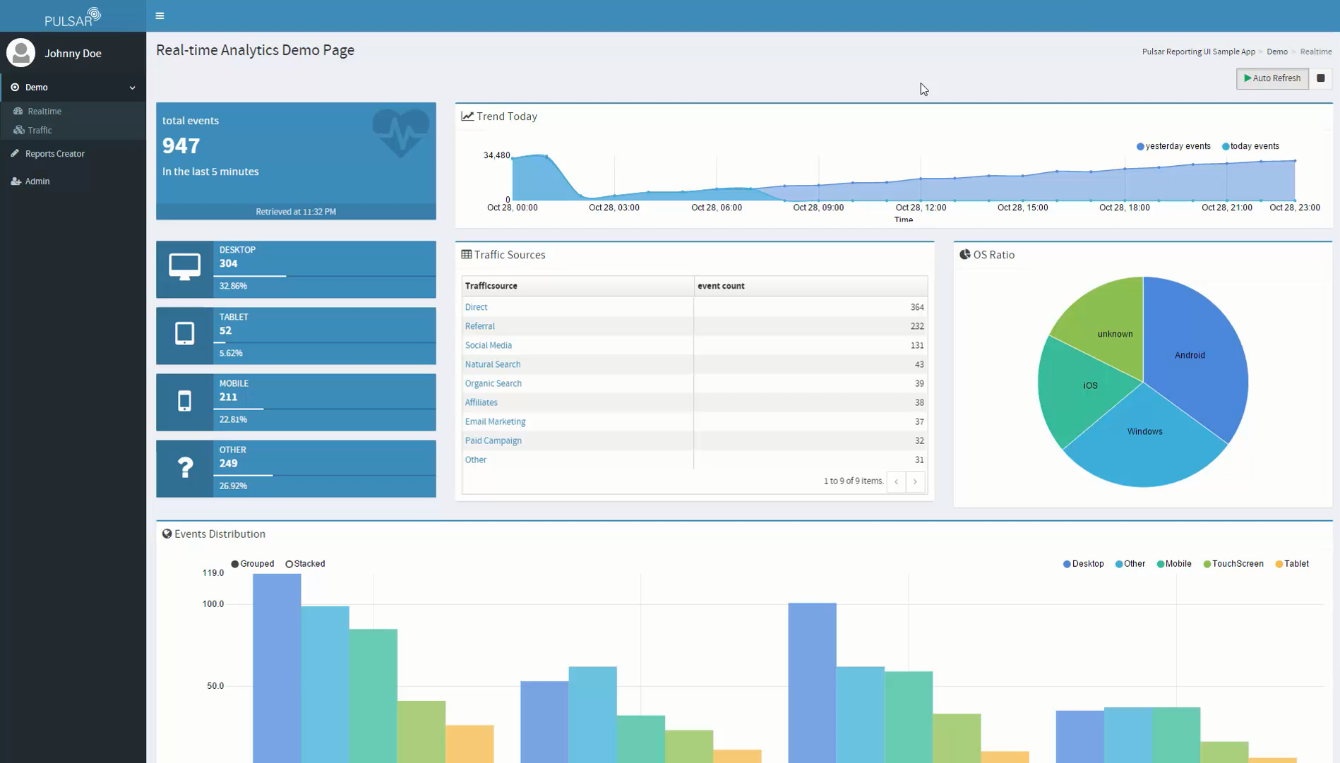Open the Paid Campaign link
The height and width of the screenshot is (763, 1340).
point(493,440)
